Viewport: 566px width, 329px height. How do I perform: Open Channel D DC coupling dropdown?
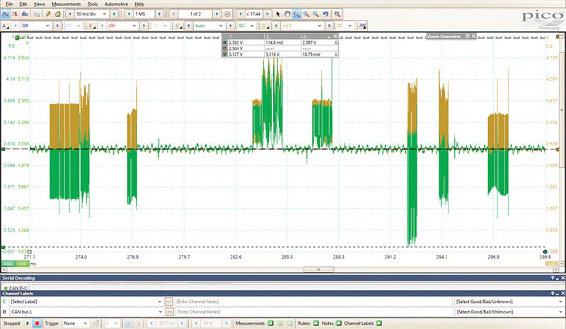[x=350, y=25]
